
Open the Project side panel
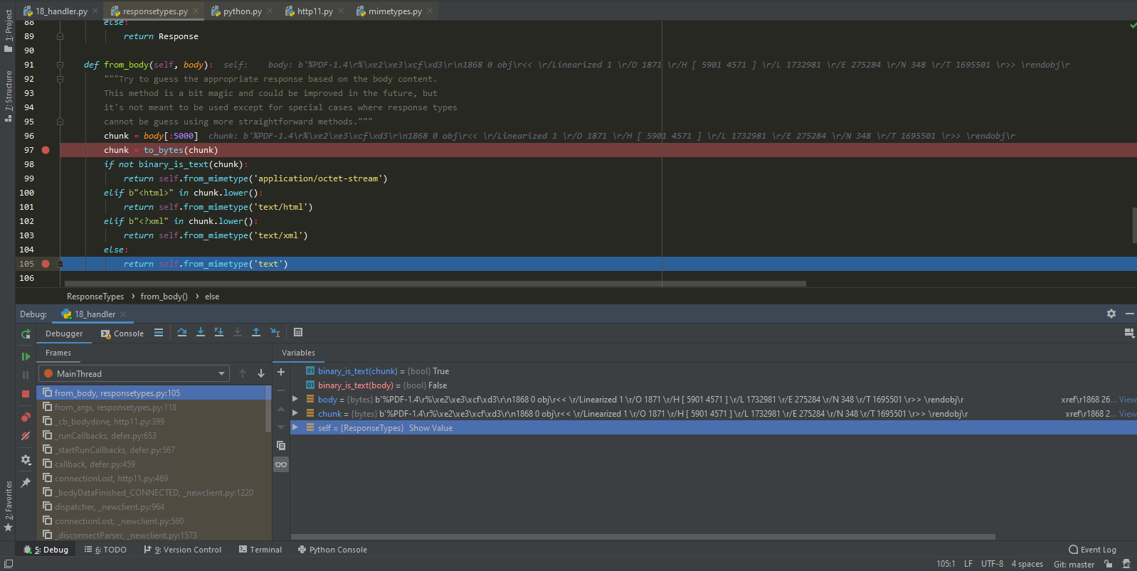click(8, 31)
